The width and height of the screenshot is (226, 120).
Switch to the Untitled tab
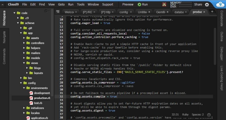coord(142,12)
